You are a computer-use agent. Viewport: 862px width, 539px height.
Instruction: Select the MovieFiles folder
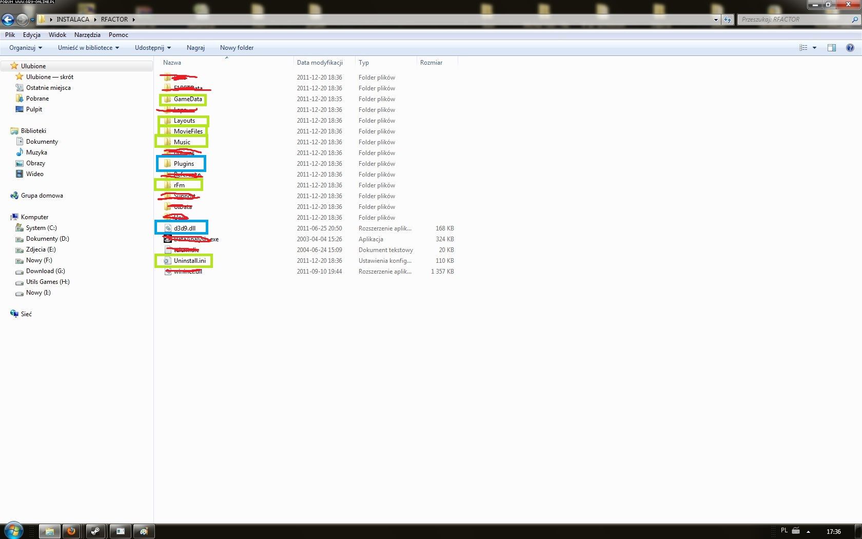(x=188, y=131)
